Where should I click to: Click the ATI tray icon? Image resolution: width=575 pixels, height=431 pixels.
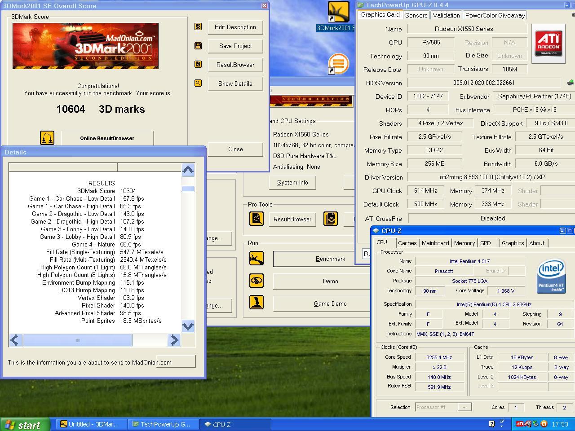(519, 424)
